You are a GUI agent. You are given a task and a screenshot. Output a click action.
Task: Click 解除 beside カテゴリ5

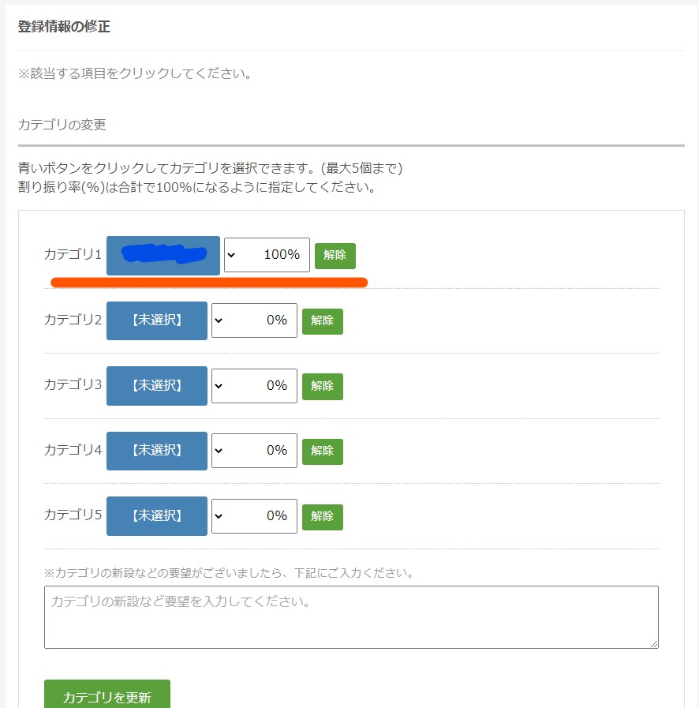pyautogui.click(x=323, y=516)
